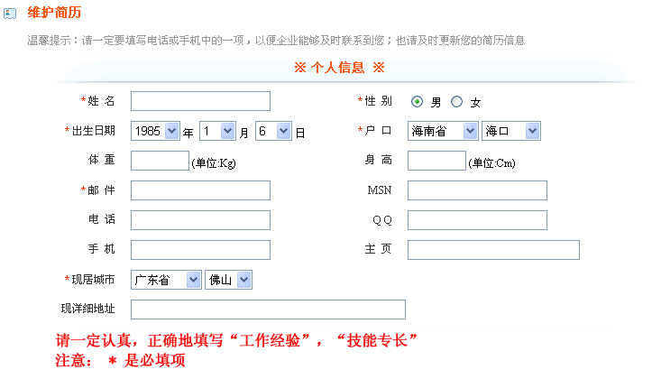The height and width of the screenshot is (379, 652).
Task: Select the 男 gender radio button
Action: coord(418,102)
